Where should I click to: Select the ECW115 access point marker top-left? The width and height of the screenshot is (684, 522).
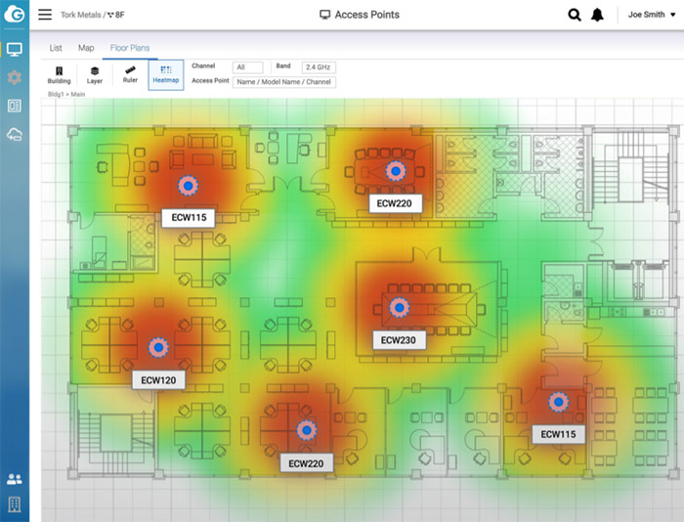188,186
